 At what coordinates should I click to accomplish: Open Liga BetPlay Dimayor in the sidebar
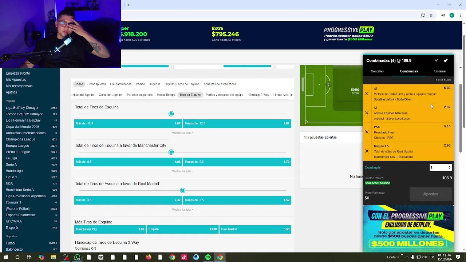(22, 108)
